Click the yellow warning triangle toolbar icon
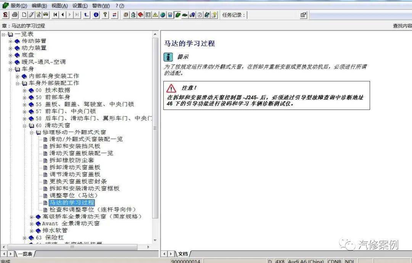The width and height of the screenshot is (412, 263). 155,15
